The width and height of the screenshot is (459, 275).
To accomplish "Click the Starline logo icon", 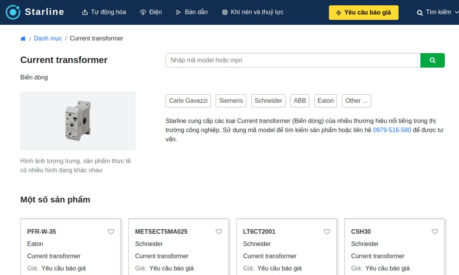I will click(13, 12).
